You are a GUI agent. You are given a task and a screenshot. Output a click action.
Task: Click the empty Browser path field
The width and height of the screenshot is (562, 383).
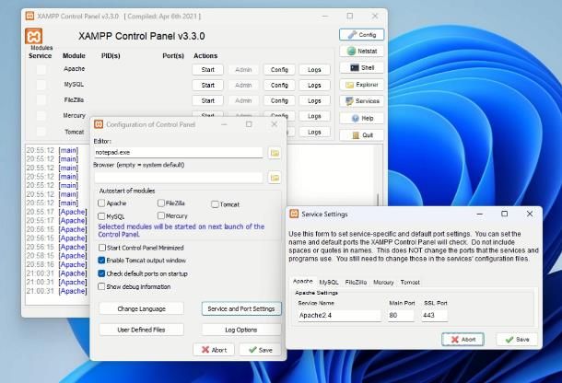click(178, 177)
